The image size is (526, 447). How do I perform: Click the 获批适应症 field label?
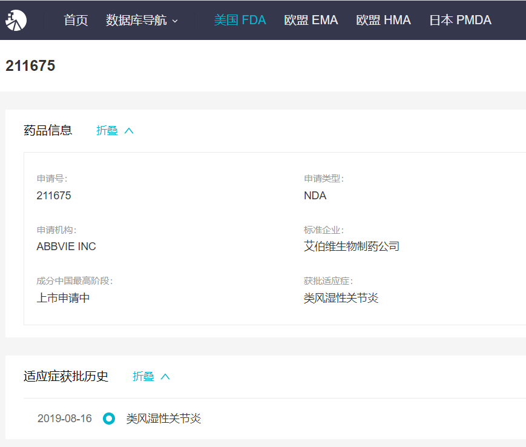328,281
